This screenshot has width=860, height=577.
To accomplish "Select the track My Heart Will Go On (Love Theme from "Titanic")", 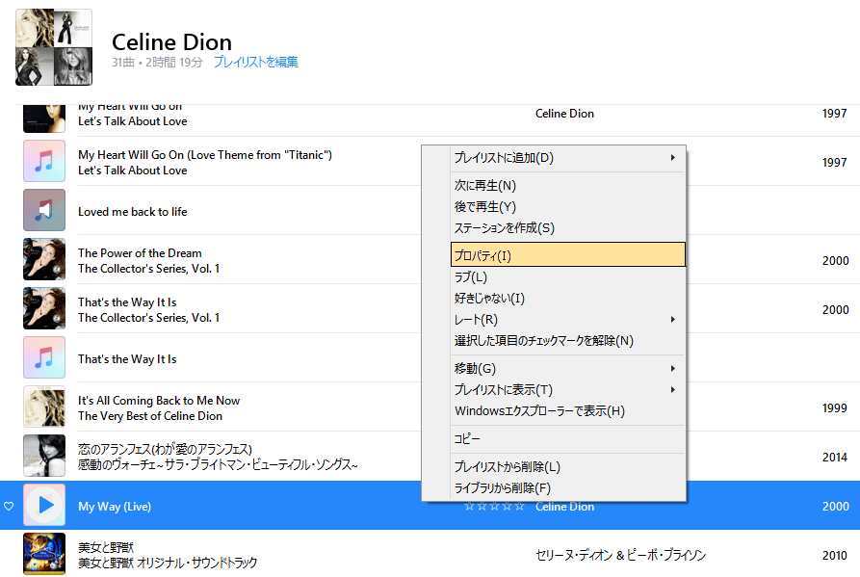I will 205,155.
